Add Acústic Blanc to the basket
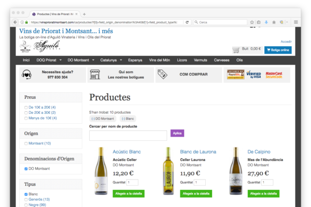 pos(128,194)
